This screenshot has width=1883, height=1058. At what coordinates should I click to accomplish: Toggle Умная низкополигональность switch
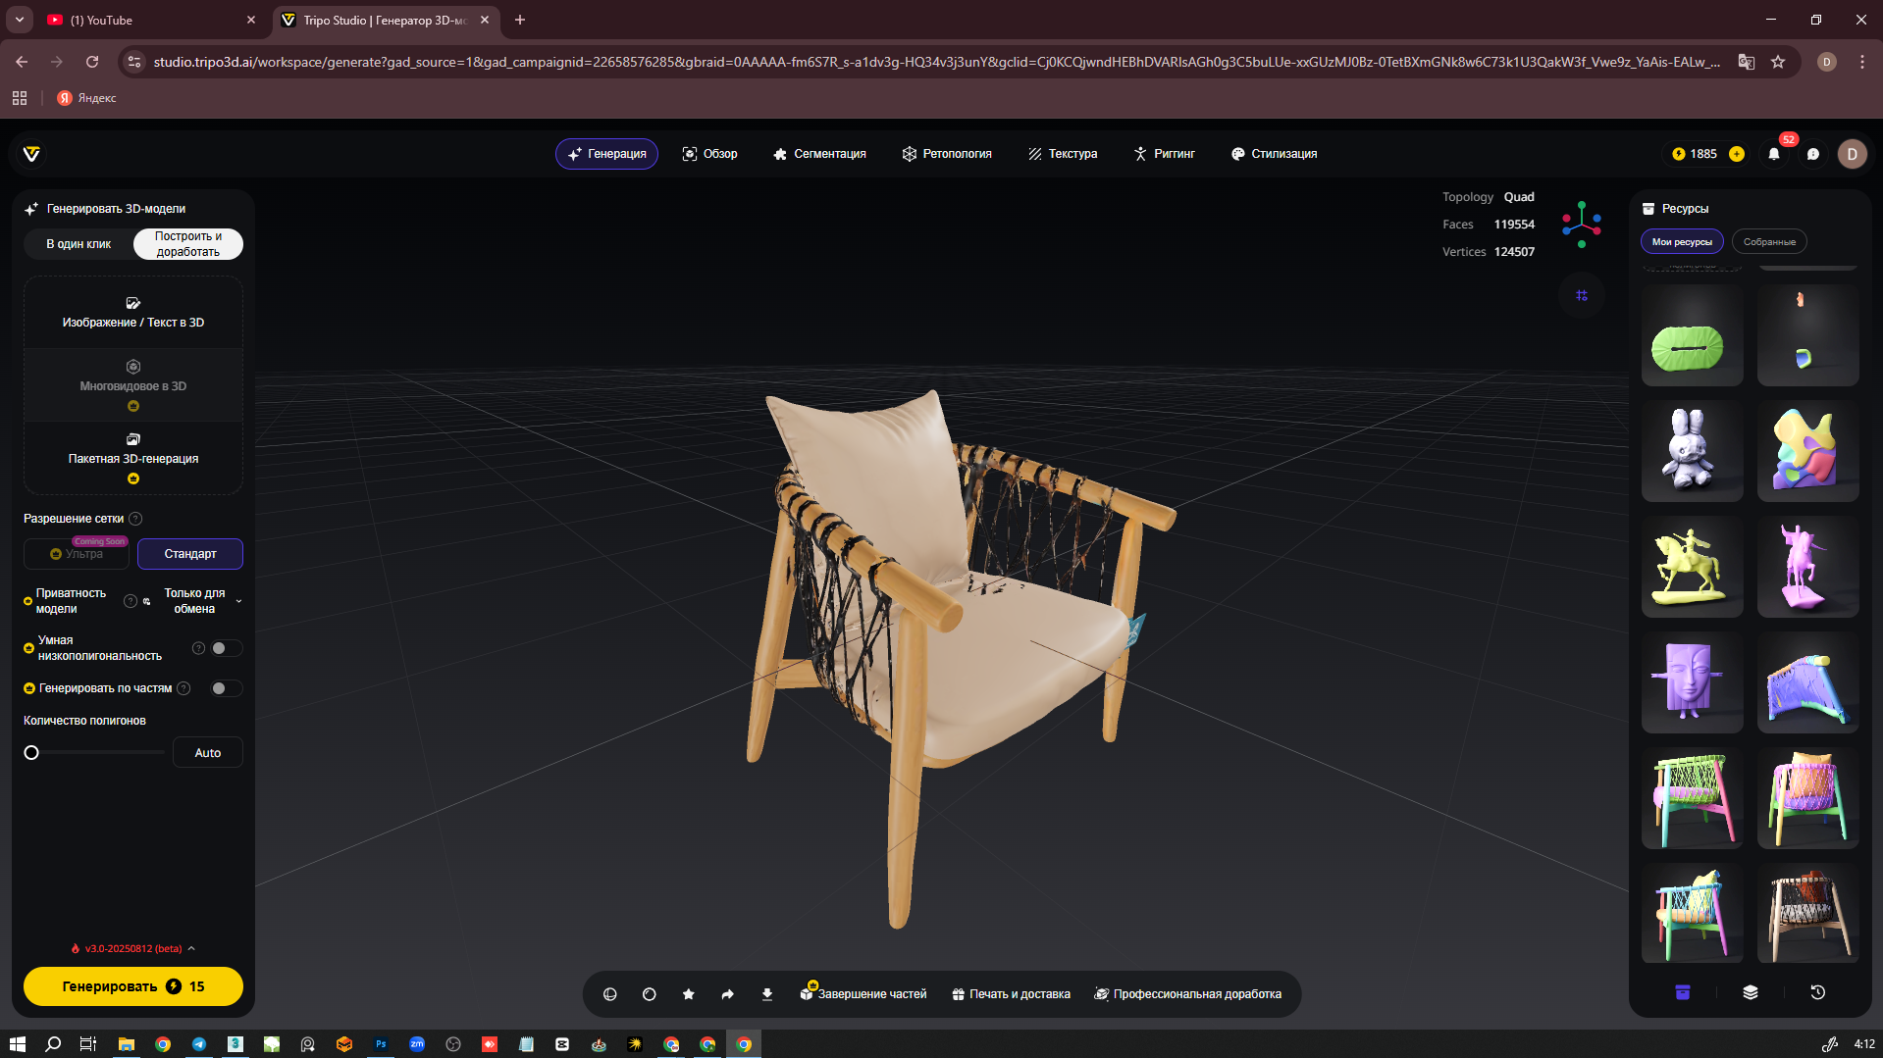click(226, 648)
